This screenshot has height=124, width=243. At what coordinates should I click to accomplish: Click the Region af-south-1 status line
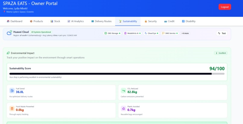tap(45, 35)
